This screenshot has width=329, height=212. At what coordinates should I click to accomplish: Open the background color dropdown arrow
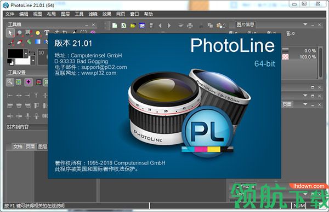(33, 61)
